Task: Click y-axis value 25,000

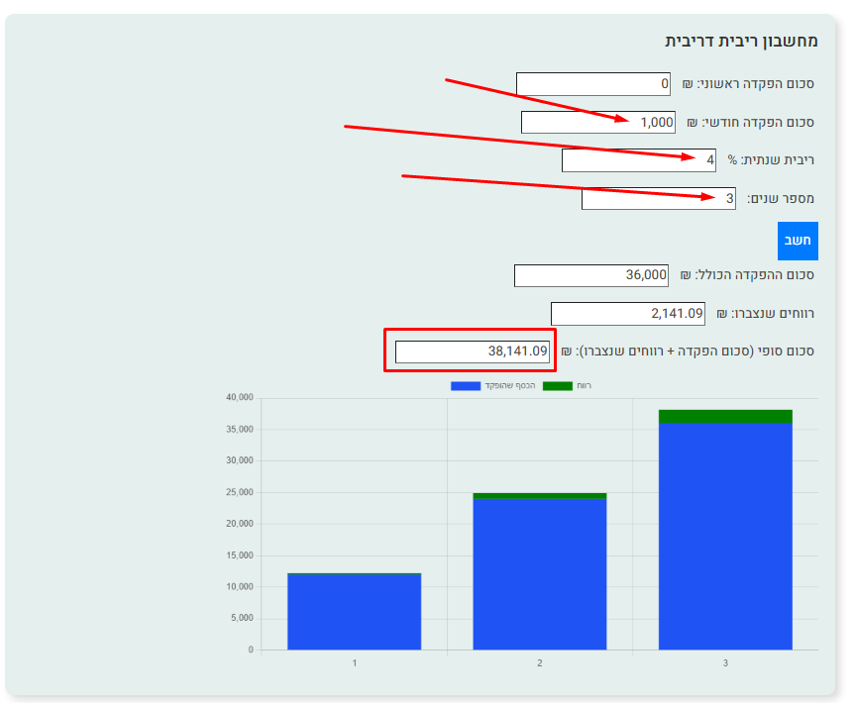Action: (240, 492)
